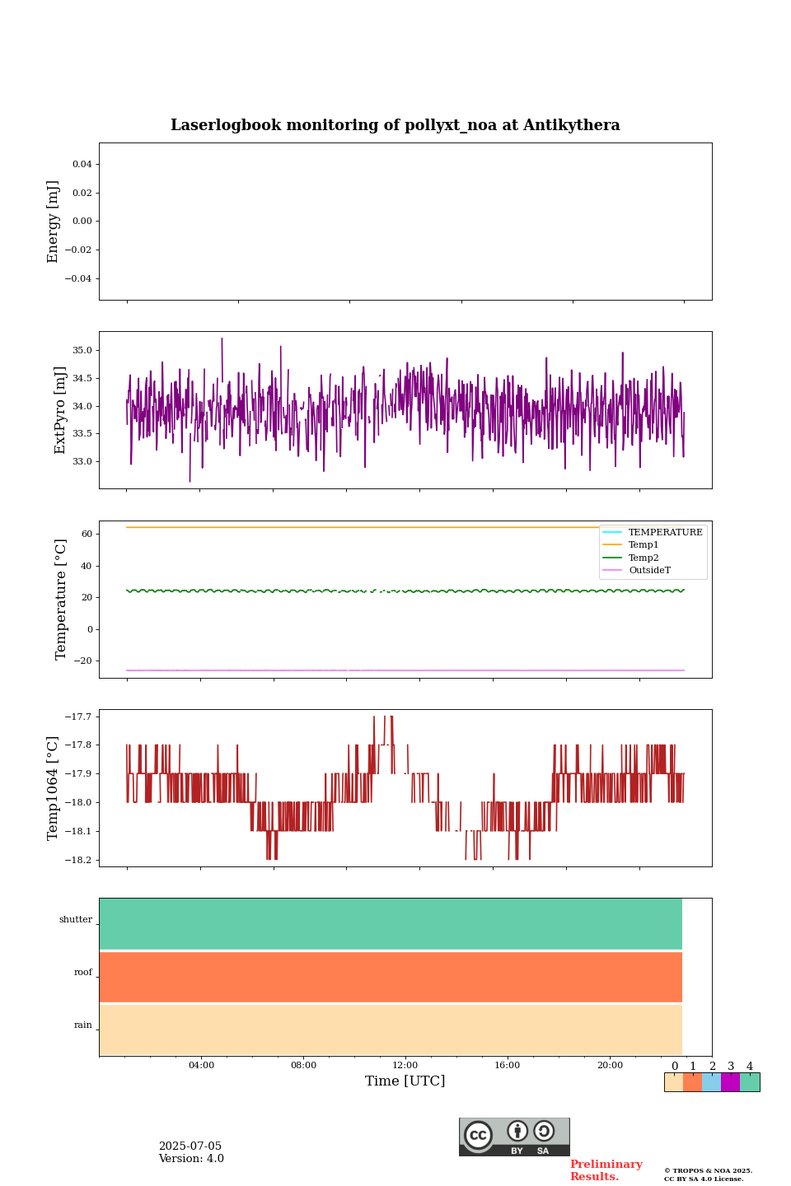Click the ExtPyro [mJ] axis label
The height and width of the screenshot is (1186, 791).
[60, 410]
